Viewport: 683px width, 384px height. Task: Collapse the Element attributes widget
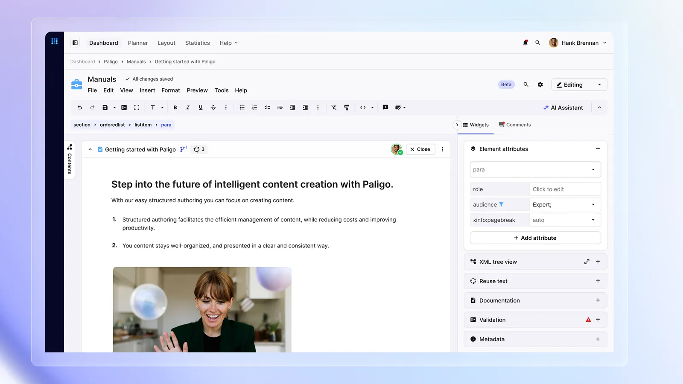(598, 148)
